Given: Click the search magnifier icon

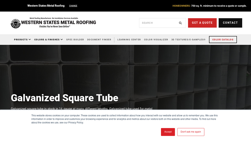Looking at the screenshot, I should [180, 23].
